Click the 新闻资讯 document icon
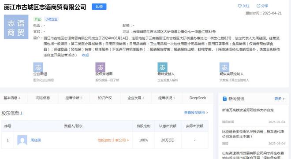 point(224,99)
